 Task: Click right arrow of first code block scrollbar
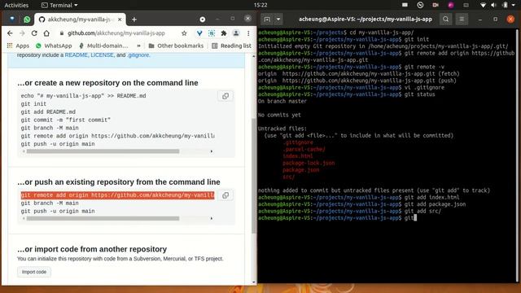click(x=212, y=151)
